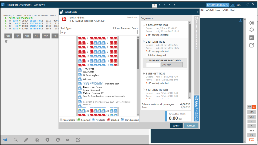The height and width of the screenshot is (145, 258).
Task: Click the circular refresh arrow in bottom toolbar
Action: (58, 140)
